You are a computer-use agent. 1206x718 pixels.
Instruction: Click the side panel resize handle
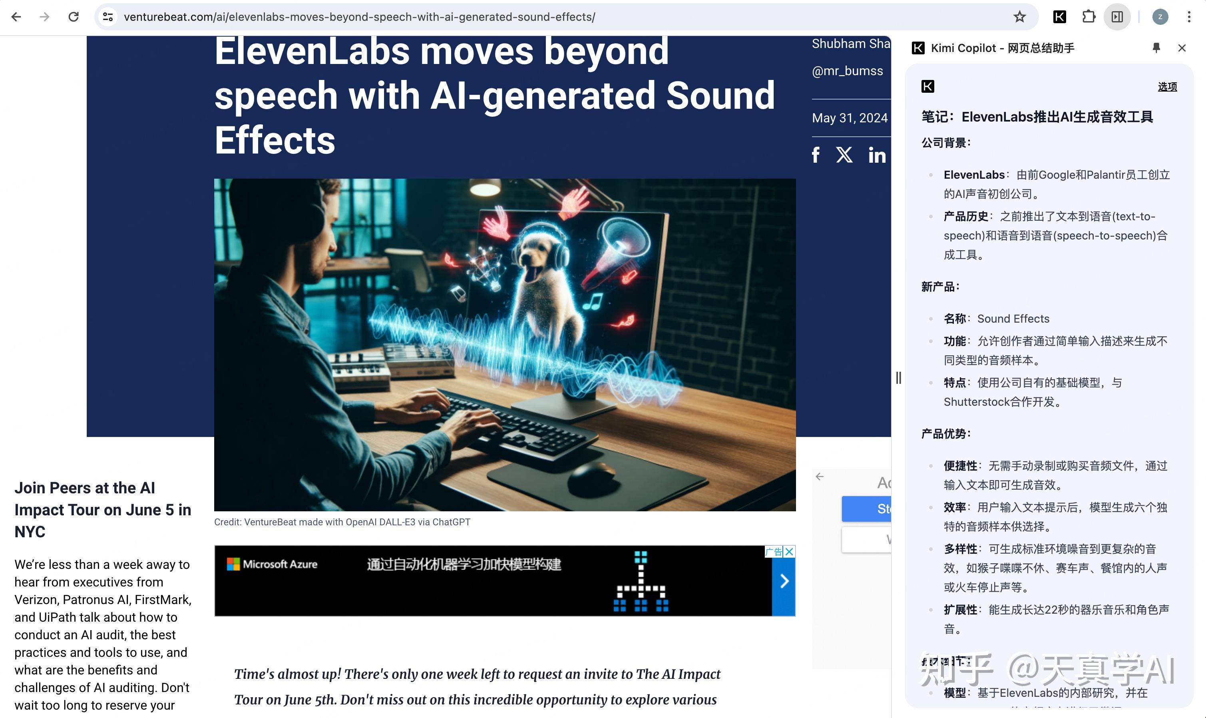pyautogui.click(x=898, y=377)
